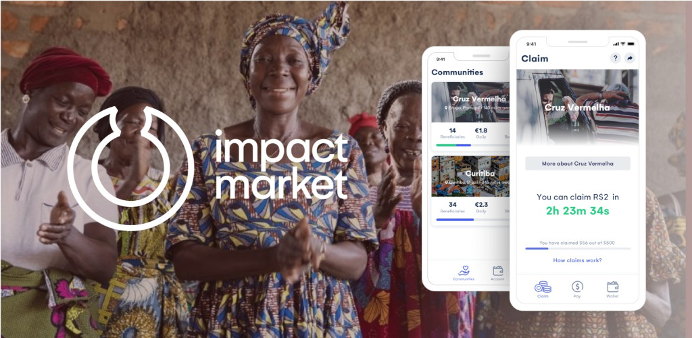
Task: Open the Wallet icon
Action: 612,287
